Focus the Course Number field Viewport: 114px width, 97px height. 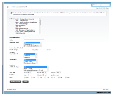click(x=26, y=38)
